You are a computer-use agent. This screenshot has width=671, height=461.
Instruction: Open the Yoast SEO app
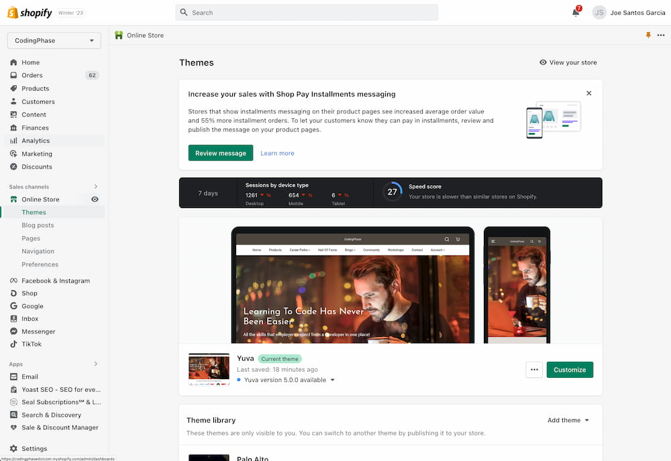click(x=60, y=389)
